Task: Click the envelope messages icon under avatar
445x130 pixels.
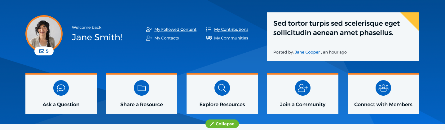Action: click(x=42, y=51)
